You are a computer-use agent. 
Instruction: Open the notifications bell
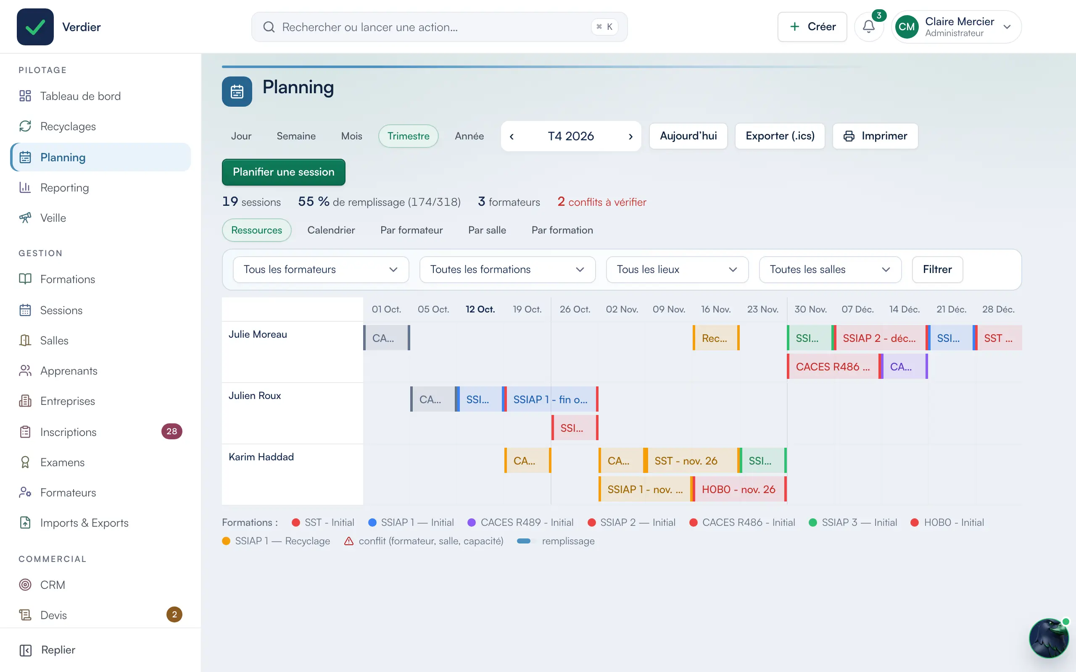pyautogui.click(x=868, y=26)
